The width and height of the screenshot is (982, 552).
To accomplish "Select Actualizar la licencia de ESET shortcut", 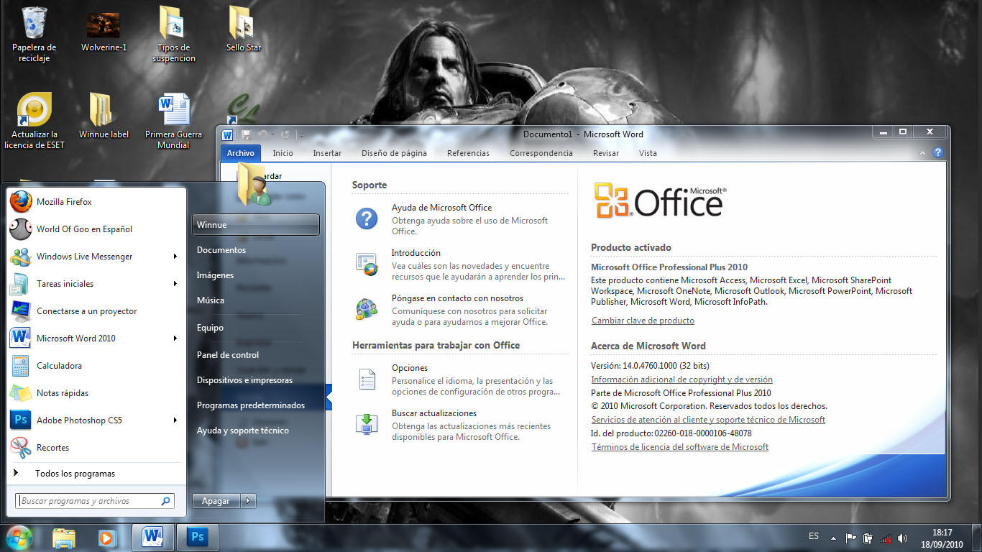I will (34, 121).
